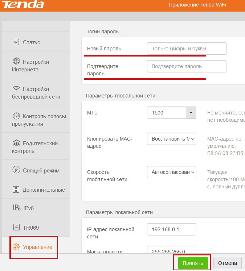This screenshot has width=245, height=271.
Task: Click the LAN IP address field
Action: 171,229
